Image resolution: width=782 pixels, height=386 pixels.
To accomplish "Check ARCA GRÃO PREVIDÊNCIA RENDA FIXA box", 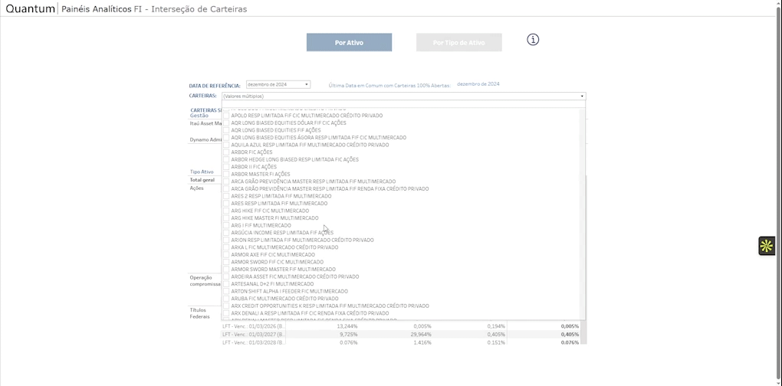I will [226, 188].
